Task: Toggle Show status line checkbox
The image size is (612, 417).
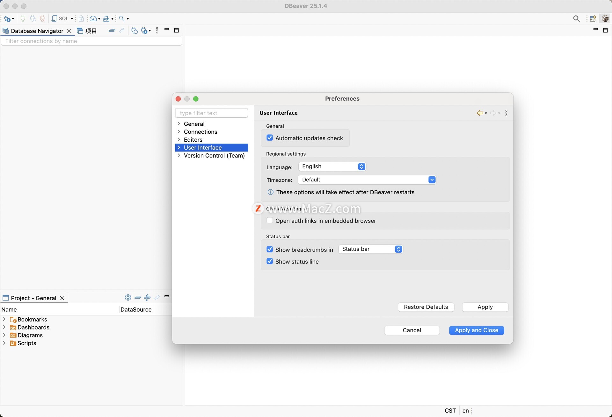Action: (270, 261)
